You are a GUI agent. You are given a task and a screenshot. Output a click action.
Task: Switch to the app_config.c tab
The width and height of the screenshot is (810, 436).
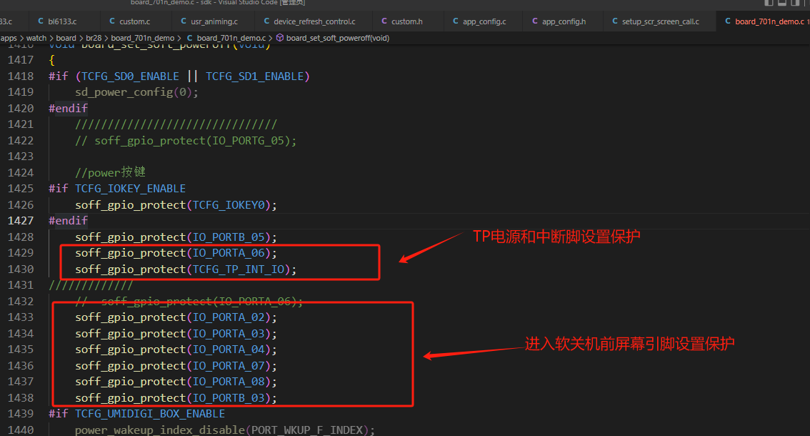[484, 21]
